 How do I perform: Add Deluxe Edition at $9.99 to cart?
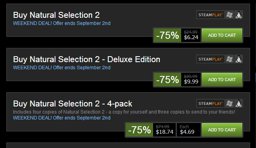(x=222, y=80)
